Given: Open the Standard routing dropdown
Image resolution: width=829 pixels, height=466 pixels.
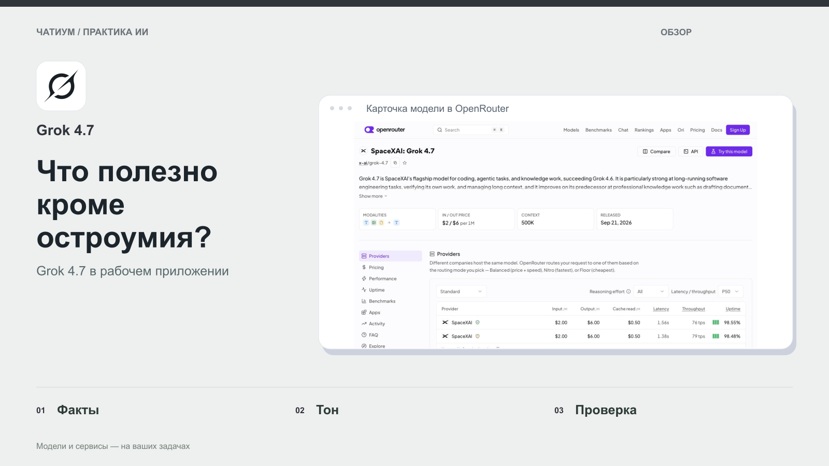Looking at the screenshot, I should pyautogui.click(x=461, y=292).
